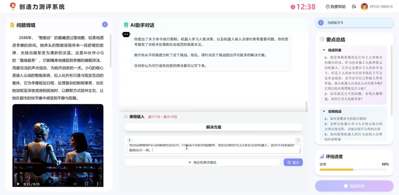Collapse the 问题情境 panel with purple arrow

tap(105, 24)
